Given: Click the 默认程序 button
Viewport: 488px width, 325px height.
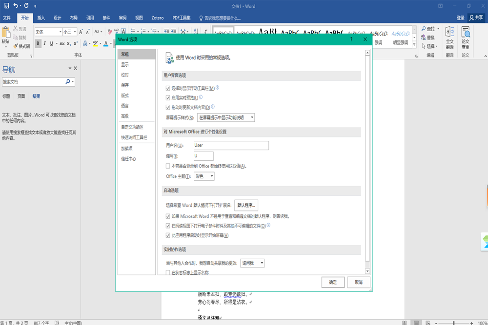Looking at the screenshot, I should (x=246, y=205).
